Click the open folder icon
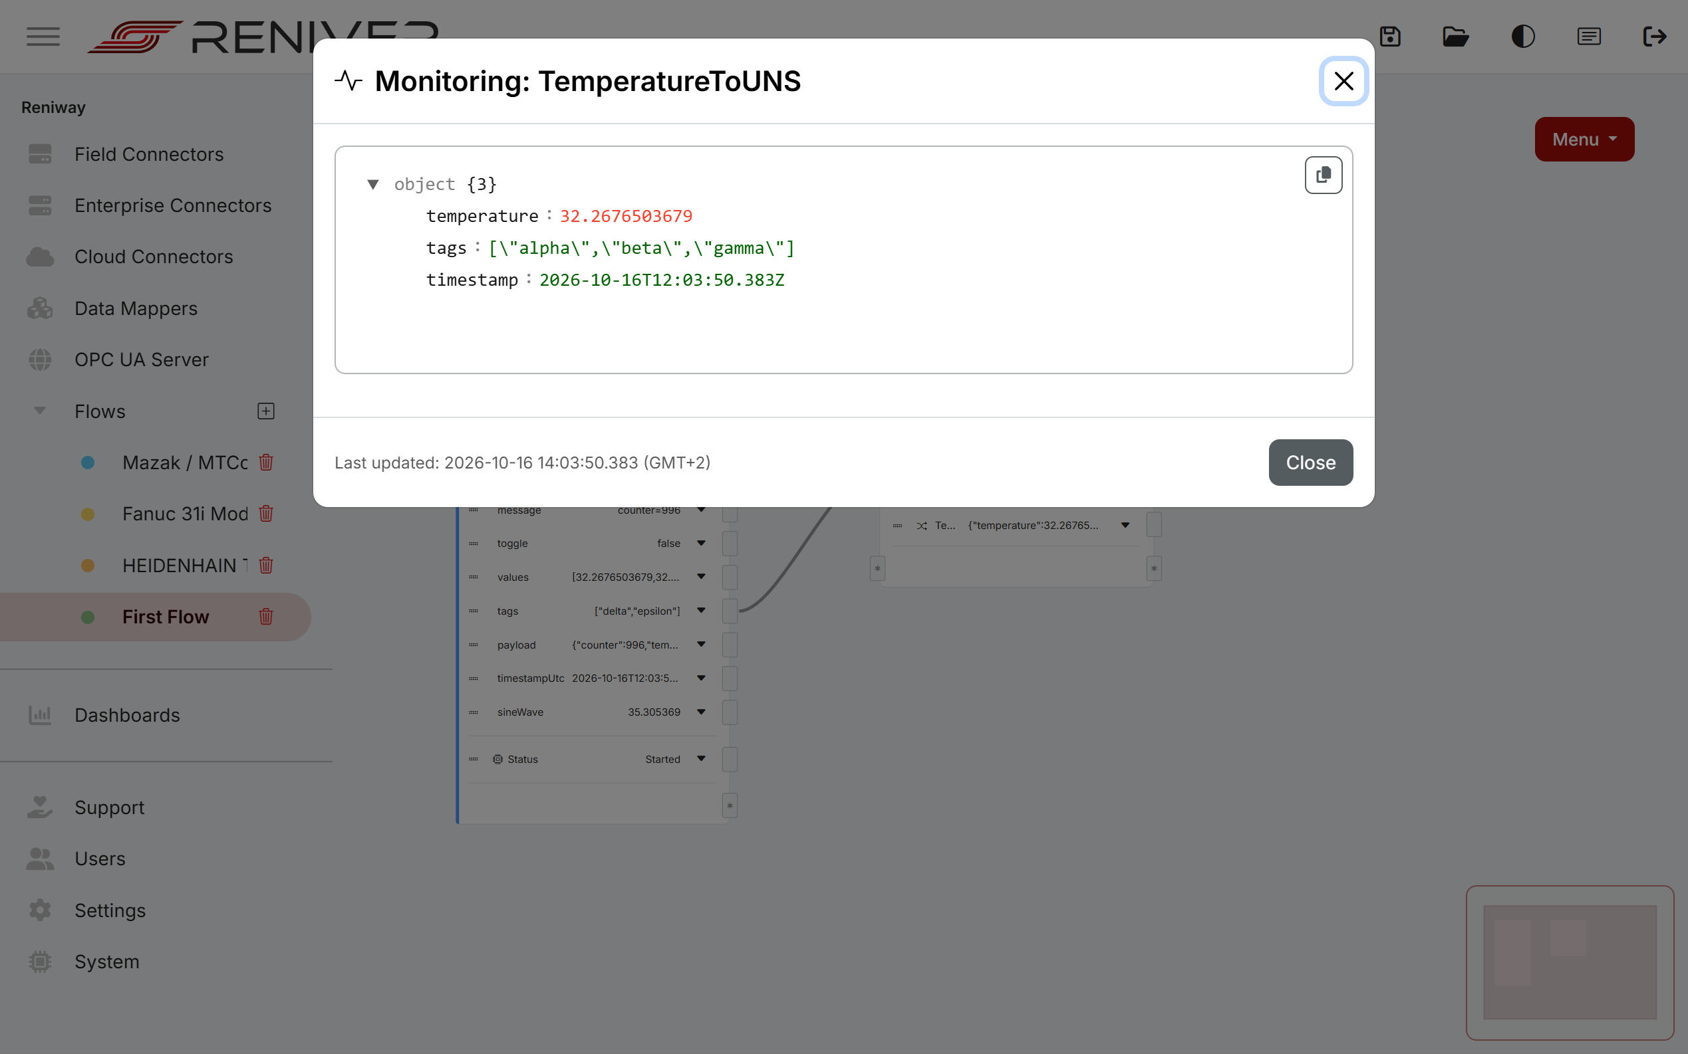This screenshot has height=1054, width=1688. 1456,37
